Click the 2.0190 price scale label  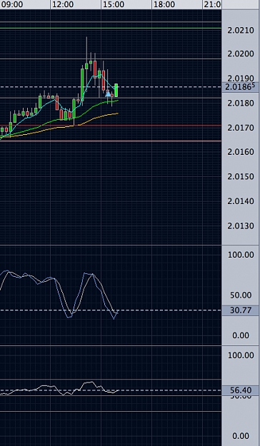click(241, 78)
